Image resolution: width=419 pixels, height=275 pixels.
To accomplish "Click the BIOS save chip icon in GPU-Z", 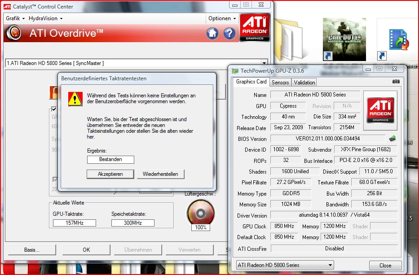I will (x=392, y=138).
